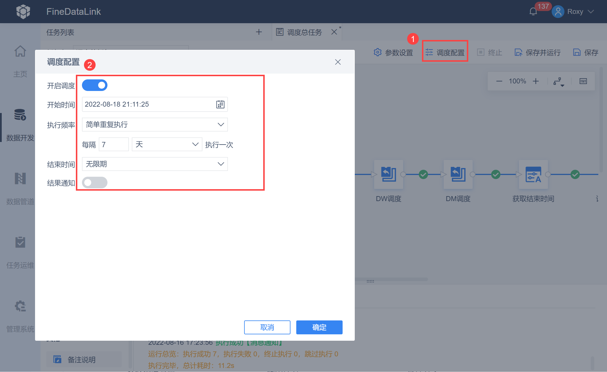Click the interval number input field
607x372 pixels.
(114, 144)
